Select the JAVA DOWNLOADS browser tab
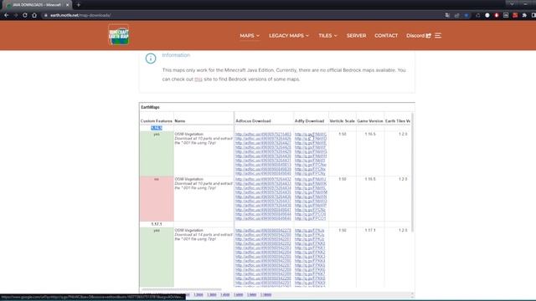The width and height of the screenshot is (536, 301). point(36,5)
